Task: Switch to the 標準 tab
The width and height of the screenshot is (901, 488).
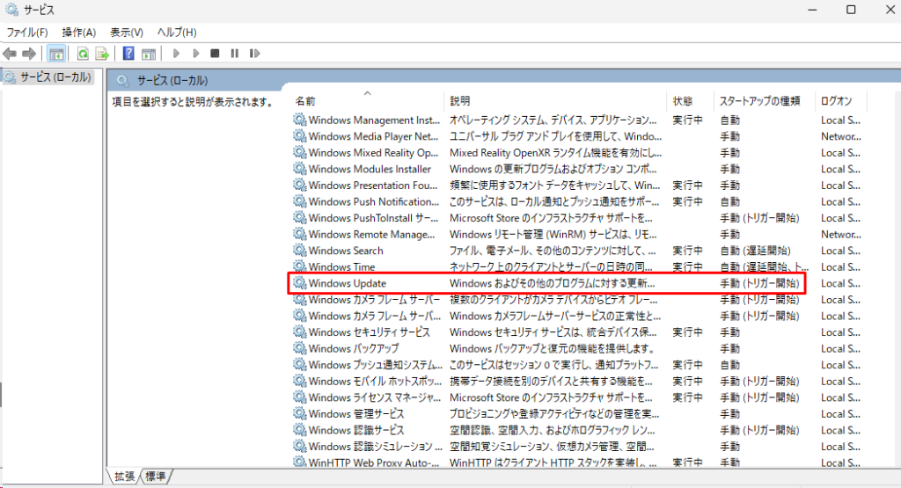Action: coord(157,477)
